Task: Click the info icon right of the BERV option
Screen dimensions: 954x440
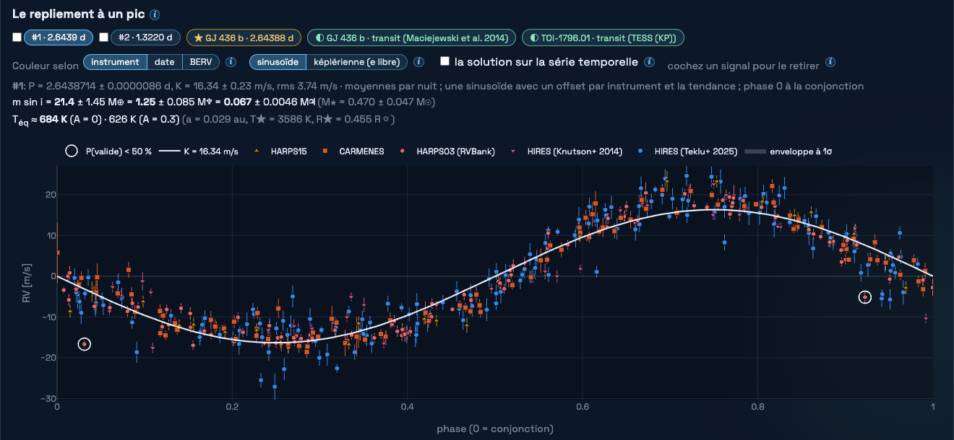Action: point(231,62)
